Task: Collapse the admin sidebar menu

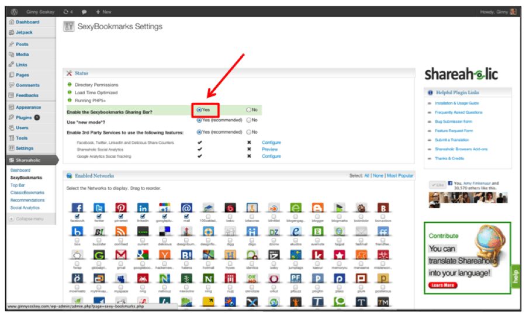Action: (26, 219)
